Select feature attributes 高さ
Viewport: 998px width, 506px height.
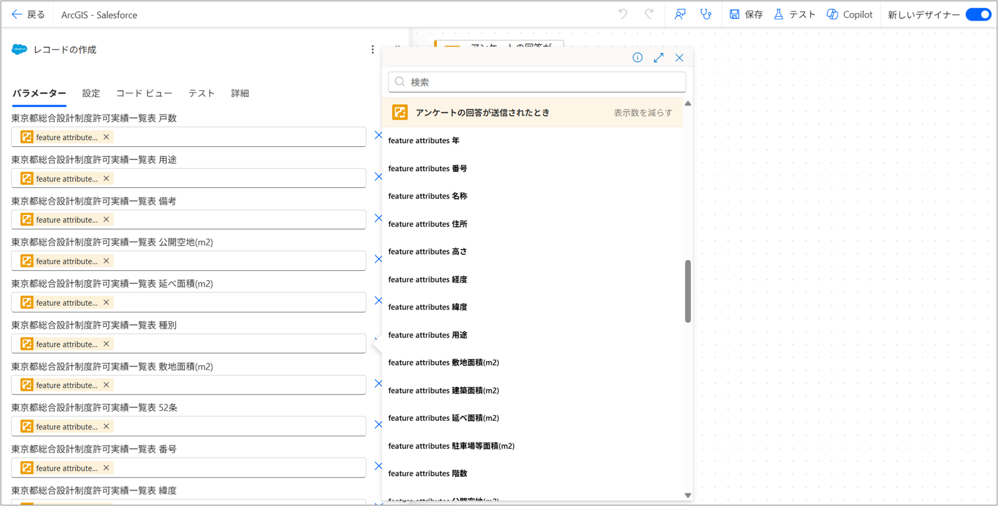[427, 251]
